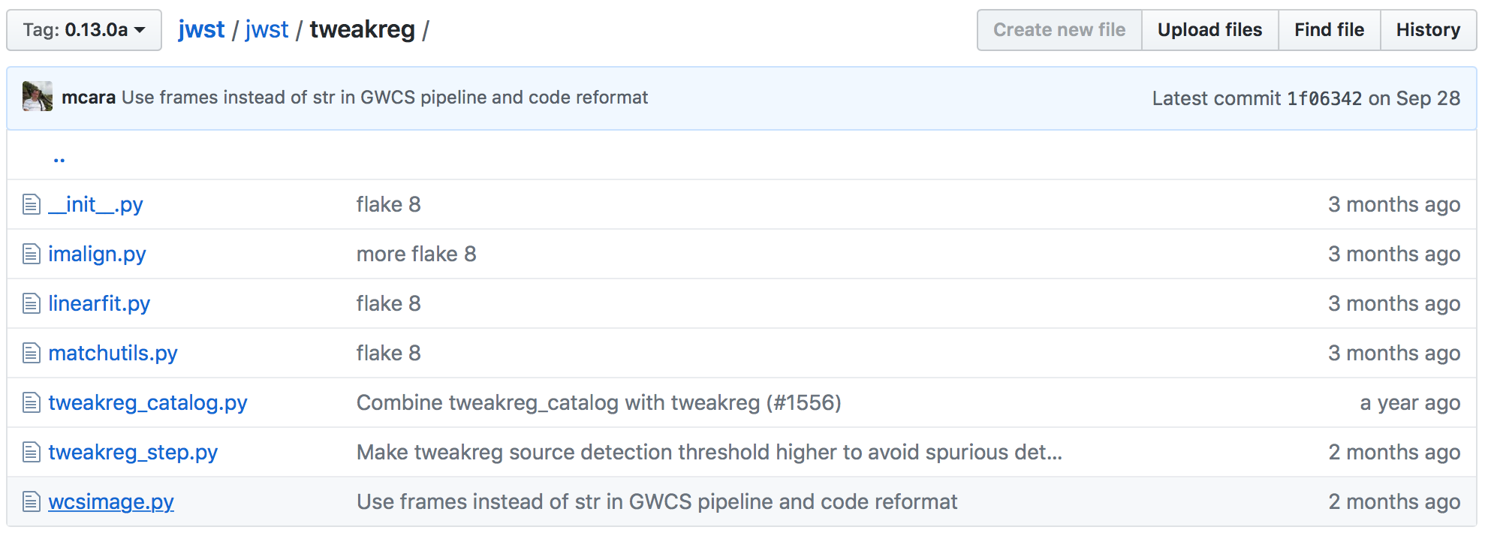Screen dimensions: 1485x533
Task: Click the Find file button
Action: click(x=1328, y=29)
